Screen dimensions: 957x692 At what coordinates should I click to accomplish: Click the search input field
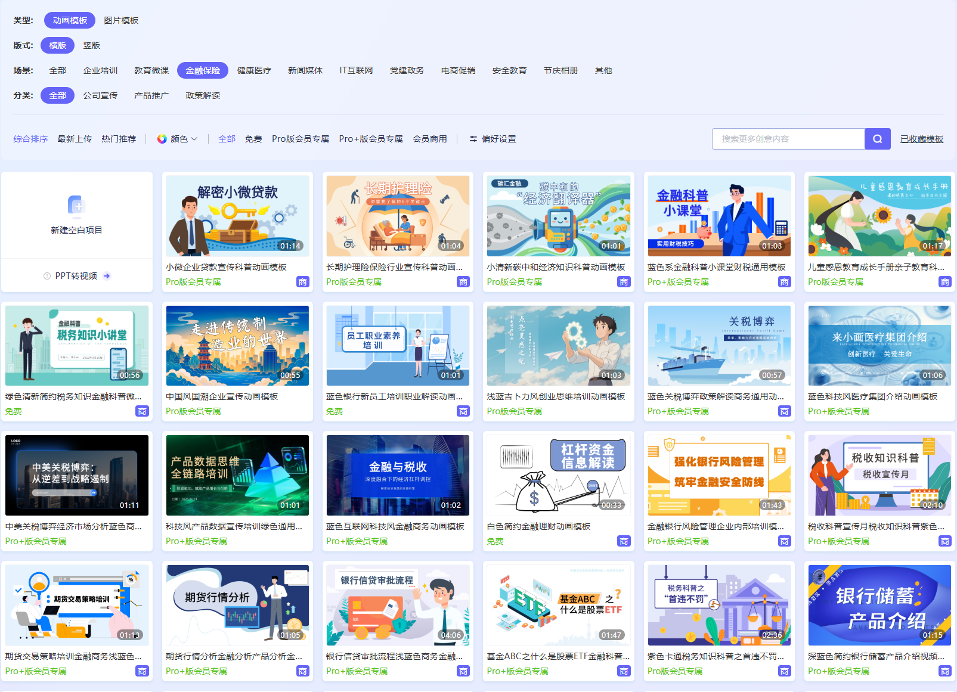point(788,139)
